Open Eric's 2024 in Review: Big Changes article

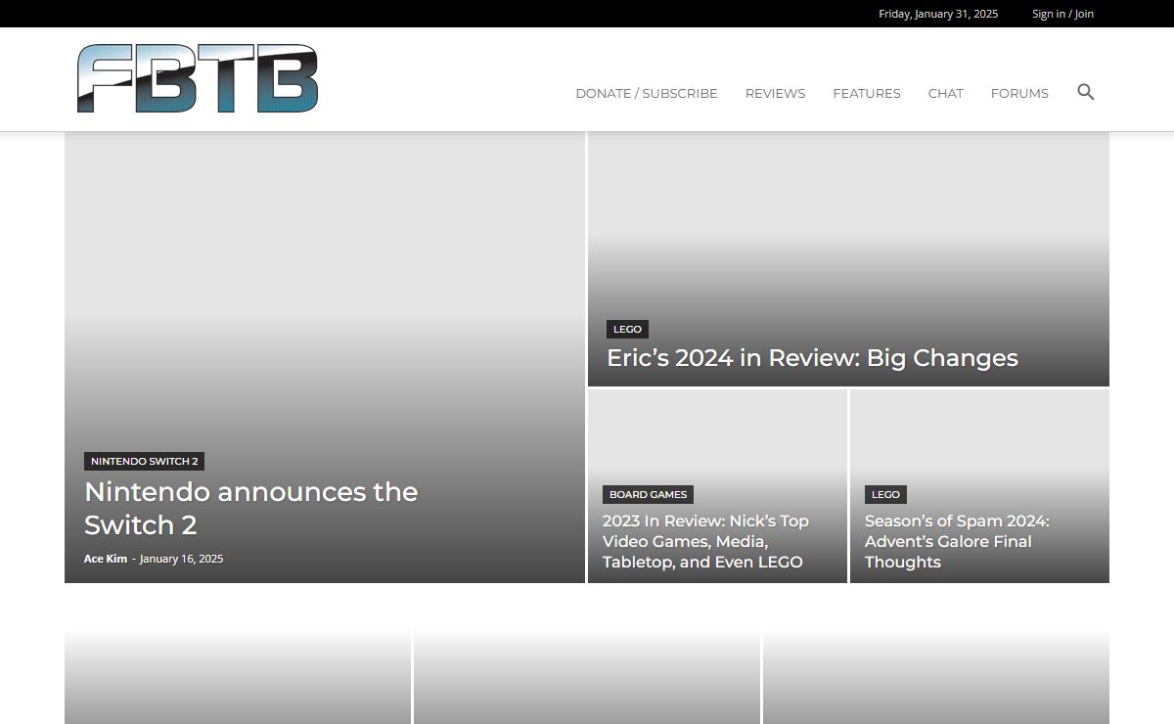(812, 358)
